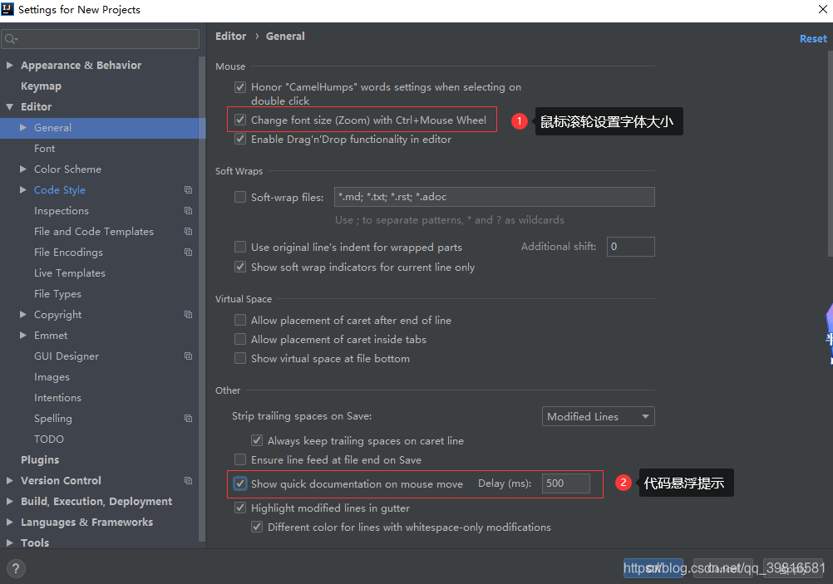Expand the Color Scheme arrow
Screen dimensions: 833x584
click(22, 169)
